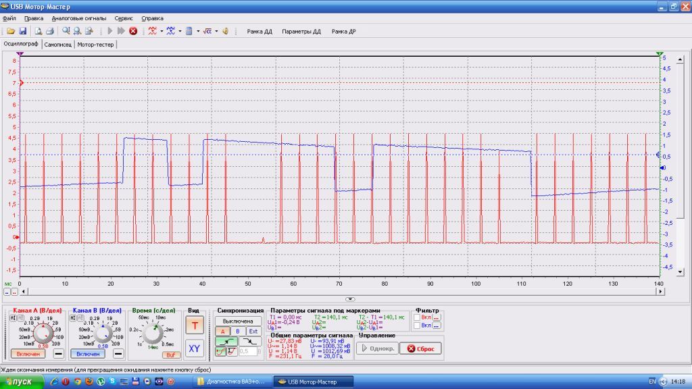Click the Рамка ДР toolbar button

click(344, 31)
